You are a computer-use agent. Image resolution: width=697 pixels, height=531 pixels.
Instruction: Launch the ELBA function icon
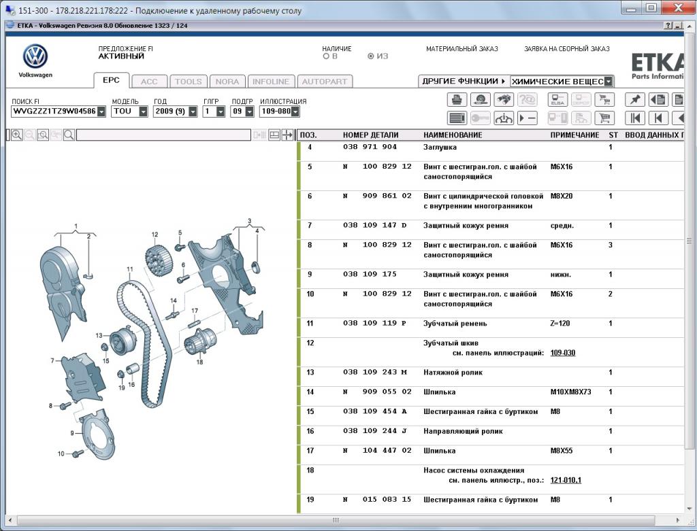pos(557,99)
